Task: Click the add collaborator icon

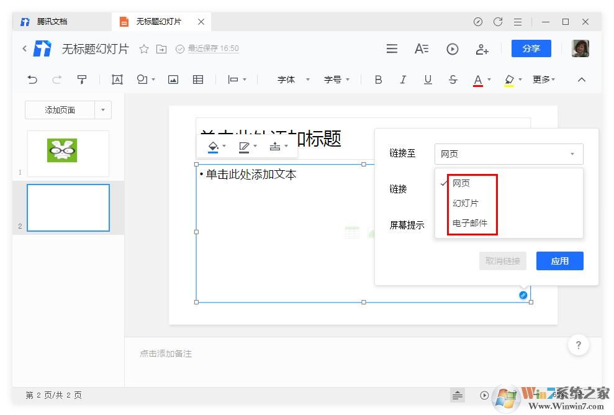Action: click(482, 48)
